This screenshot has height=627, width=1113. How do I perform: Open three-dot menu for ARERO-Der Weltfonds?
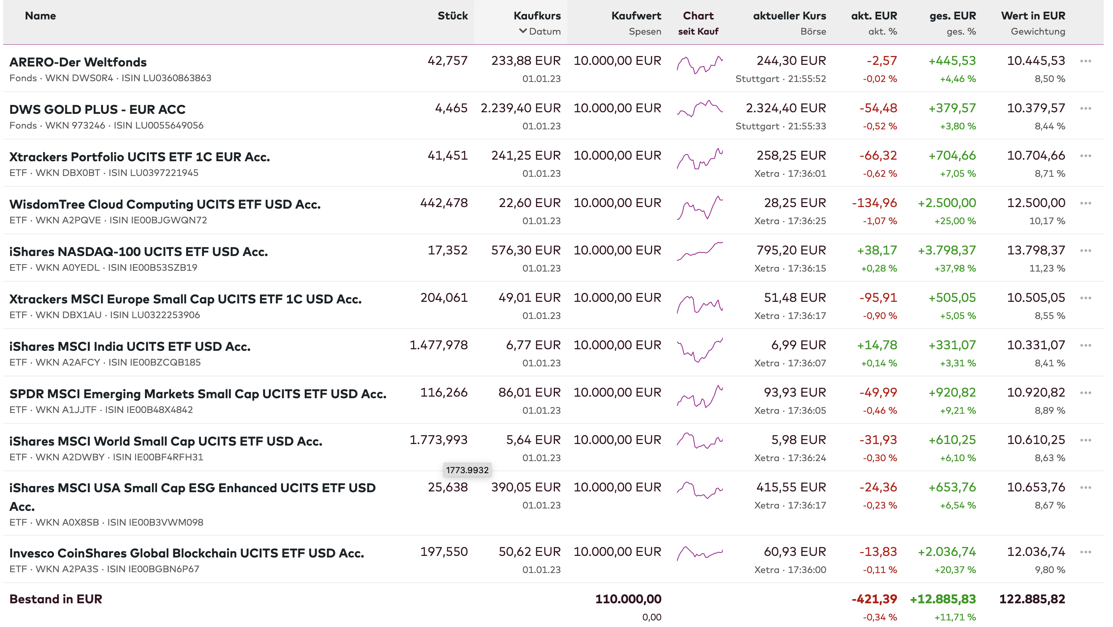1085,61
